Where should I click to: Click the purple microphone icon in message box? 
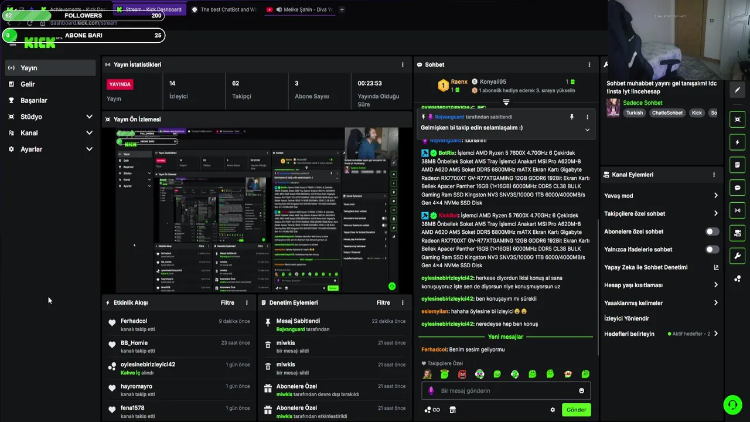pos(431,391)
